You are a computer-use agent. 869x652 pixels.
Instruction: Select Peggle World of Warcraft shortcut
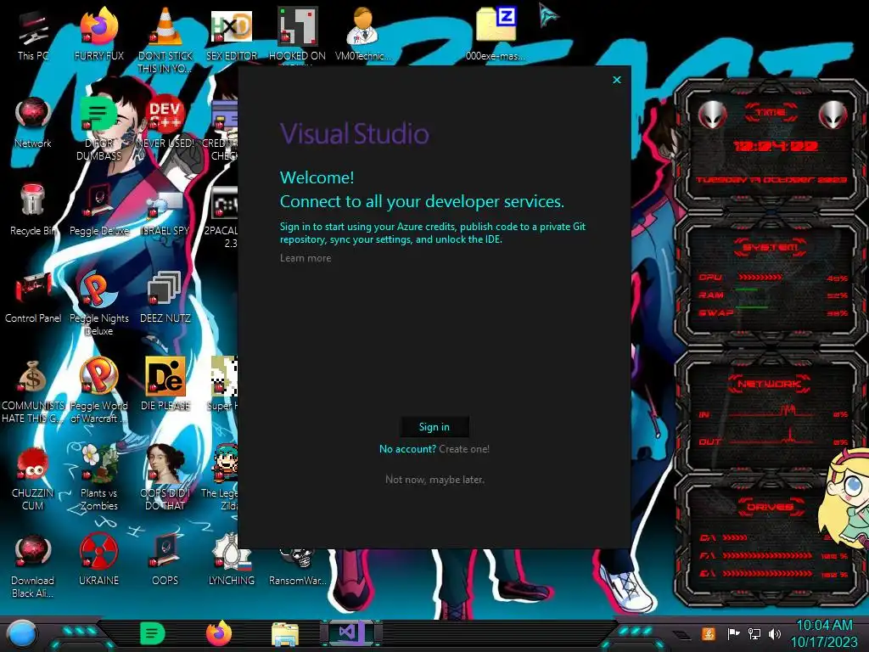(x=99, y=391)
